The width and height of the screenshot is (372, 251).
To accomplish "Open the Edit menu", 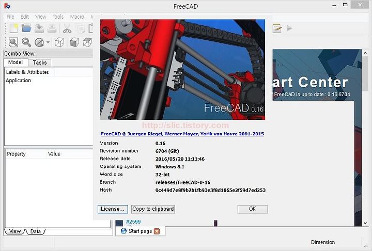I will 25,17.
